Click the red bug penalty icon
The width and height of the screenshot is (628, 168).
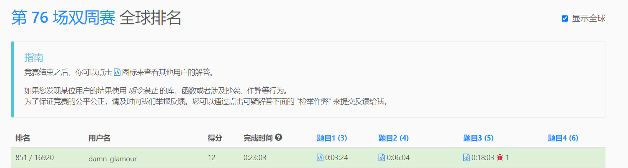tap(500, 158)
